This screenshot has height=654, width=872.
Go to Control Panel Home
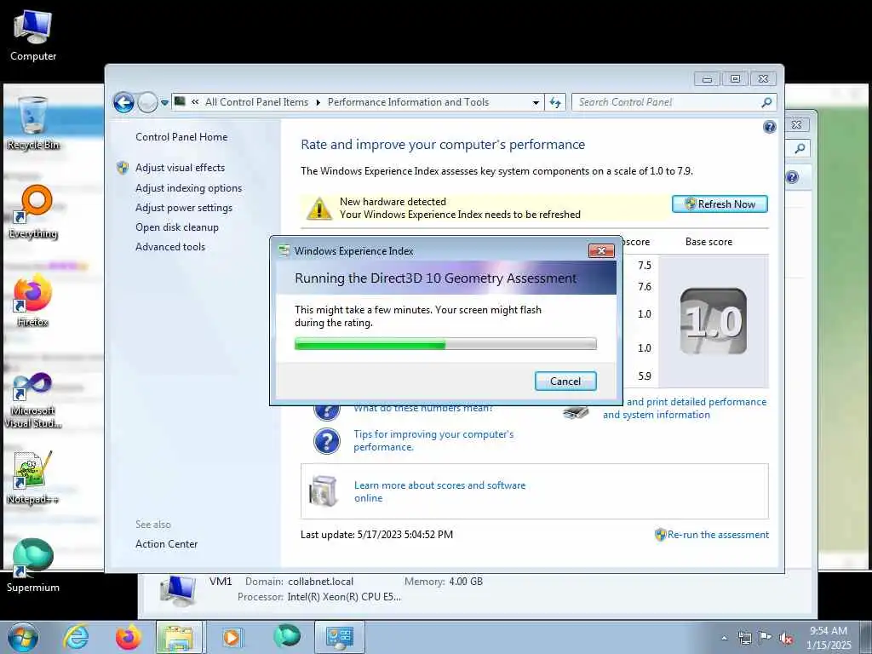click(181, 137)
